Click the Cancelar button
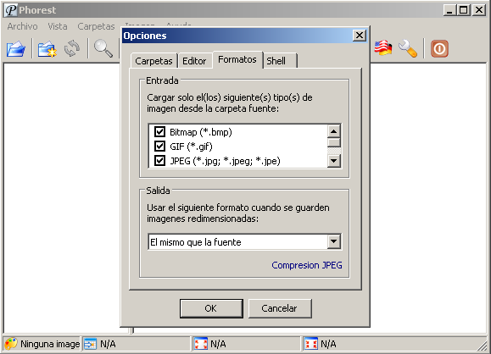 click(x=280, y=308)
